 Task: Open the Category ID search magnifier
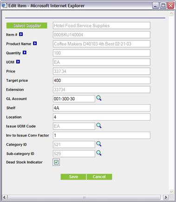(99, 144)
